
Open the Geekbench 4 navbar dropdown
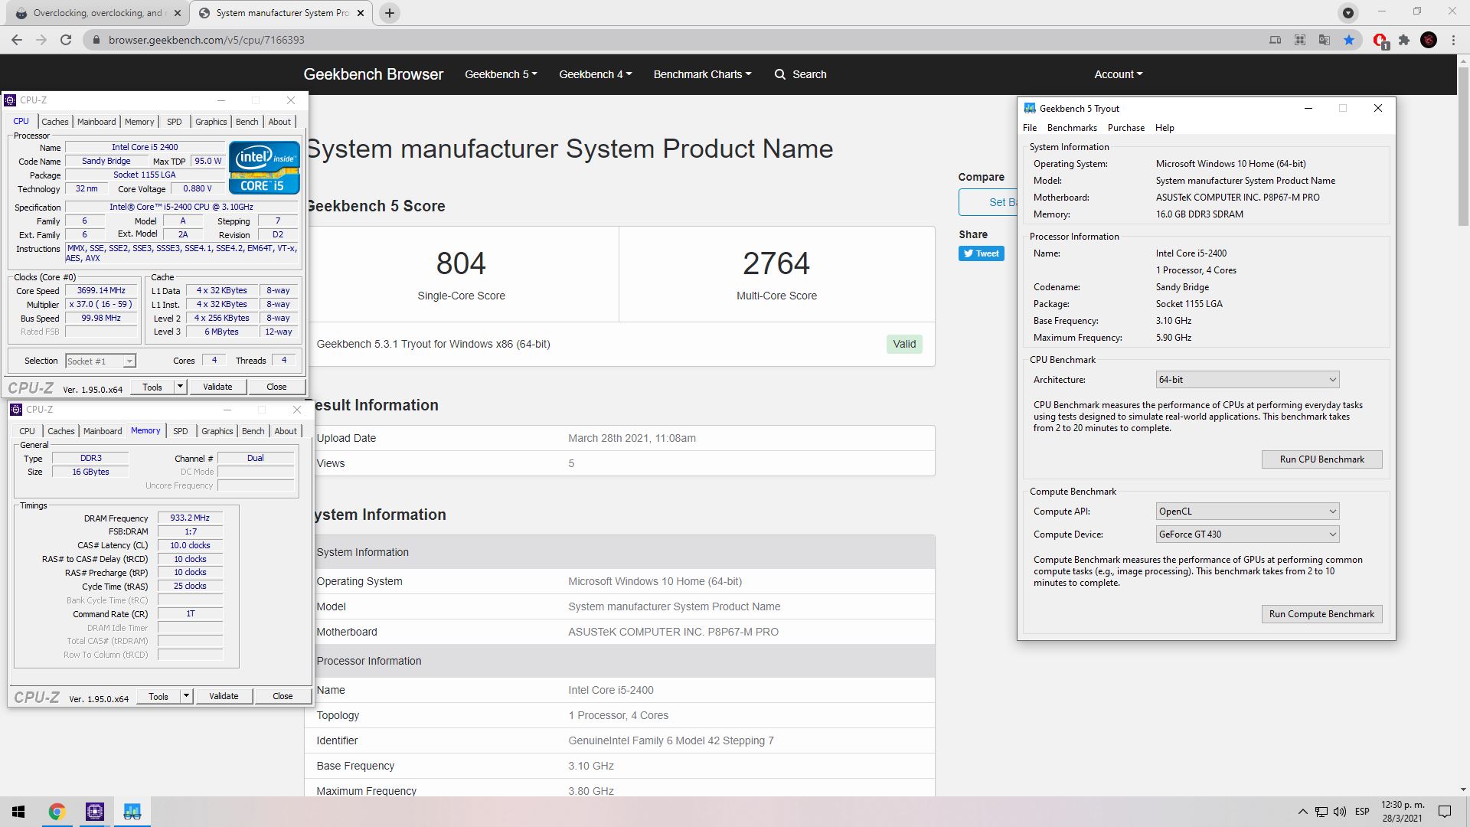pos(595,74)
